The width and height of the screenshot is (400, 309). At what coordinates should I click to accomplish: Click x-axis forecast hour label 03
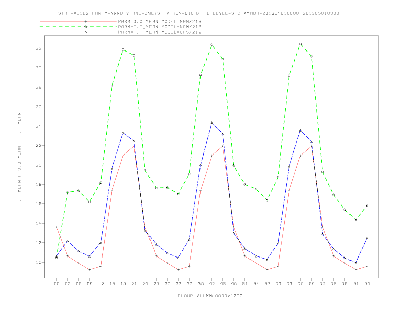tap(68, 284)
